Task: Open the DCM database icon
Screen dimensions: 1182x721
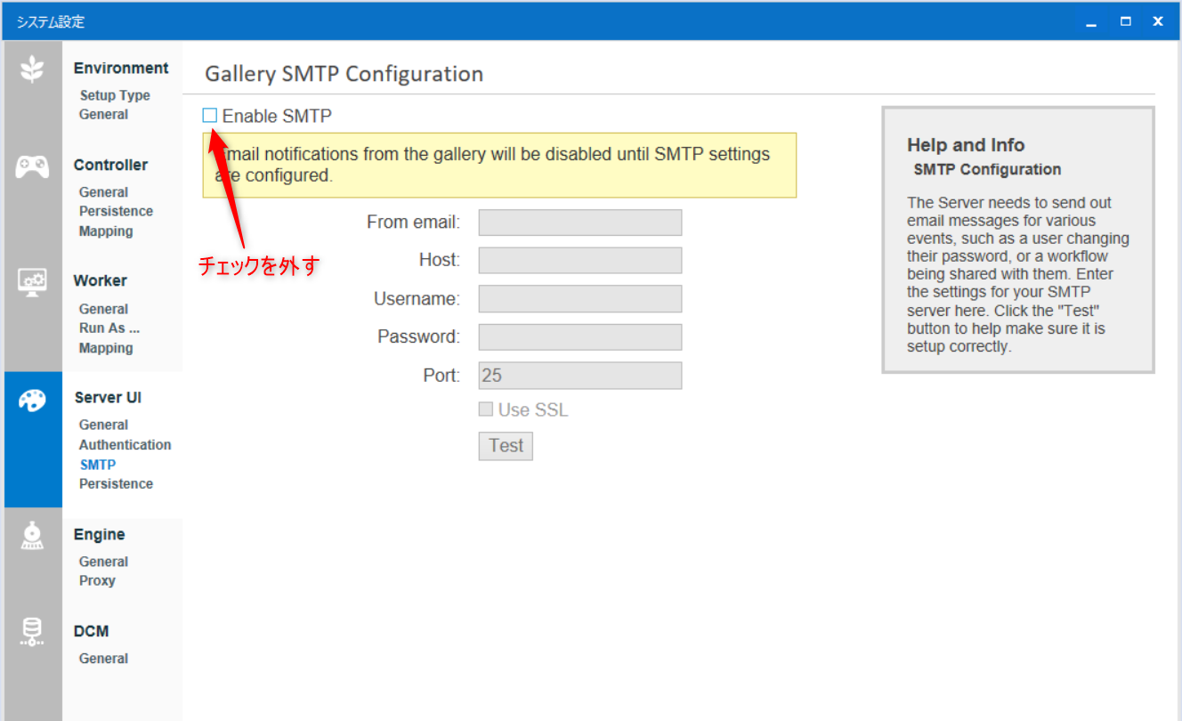Action: click(33, 631)
